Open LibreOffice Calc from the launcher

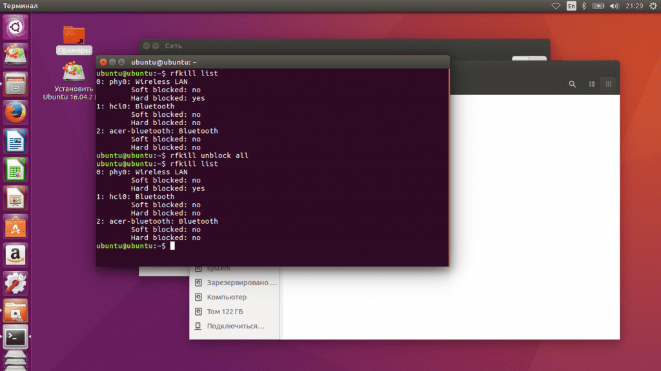coord(15,169)
